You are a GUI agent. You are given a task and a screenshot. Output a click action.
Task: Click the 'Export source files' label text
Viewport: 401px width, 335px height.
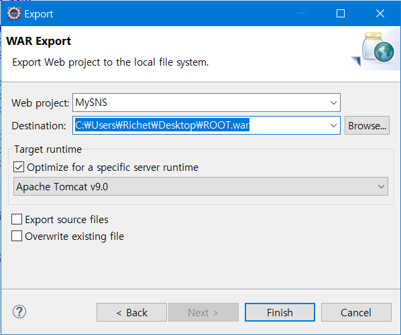(x=66, y=220)
